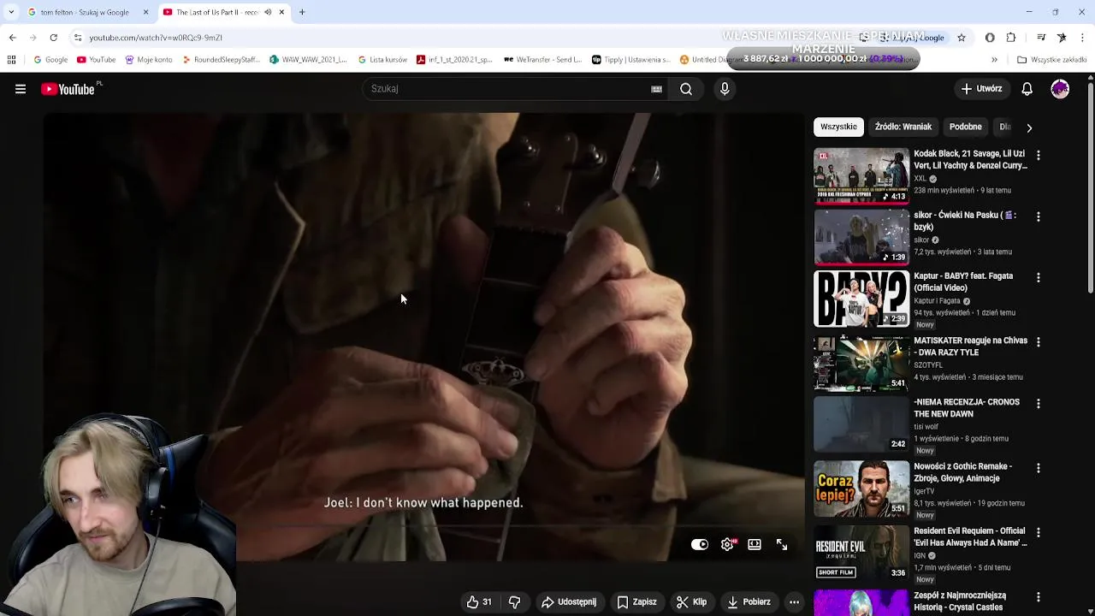Open the notifications bell
The image size is (1095, 616).
[1027, 89]
